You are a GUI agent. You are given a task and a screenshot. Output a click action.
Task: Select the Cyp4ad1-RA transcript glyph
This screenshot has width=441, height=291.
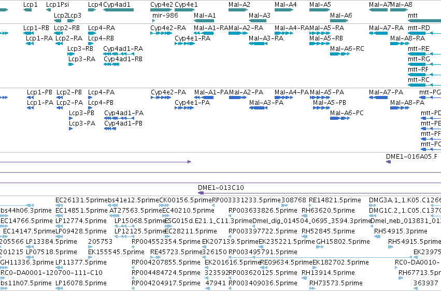pyautogui.click(x=119, y=54)
